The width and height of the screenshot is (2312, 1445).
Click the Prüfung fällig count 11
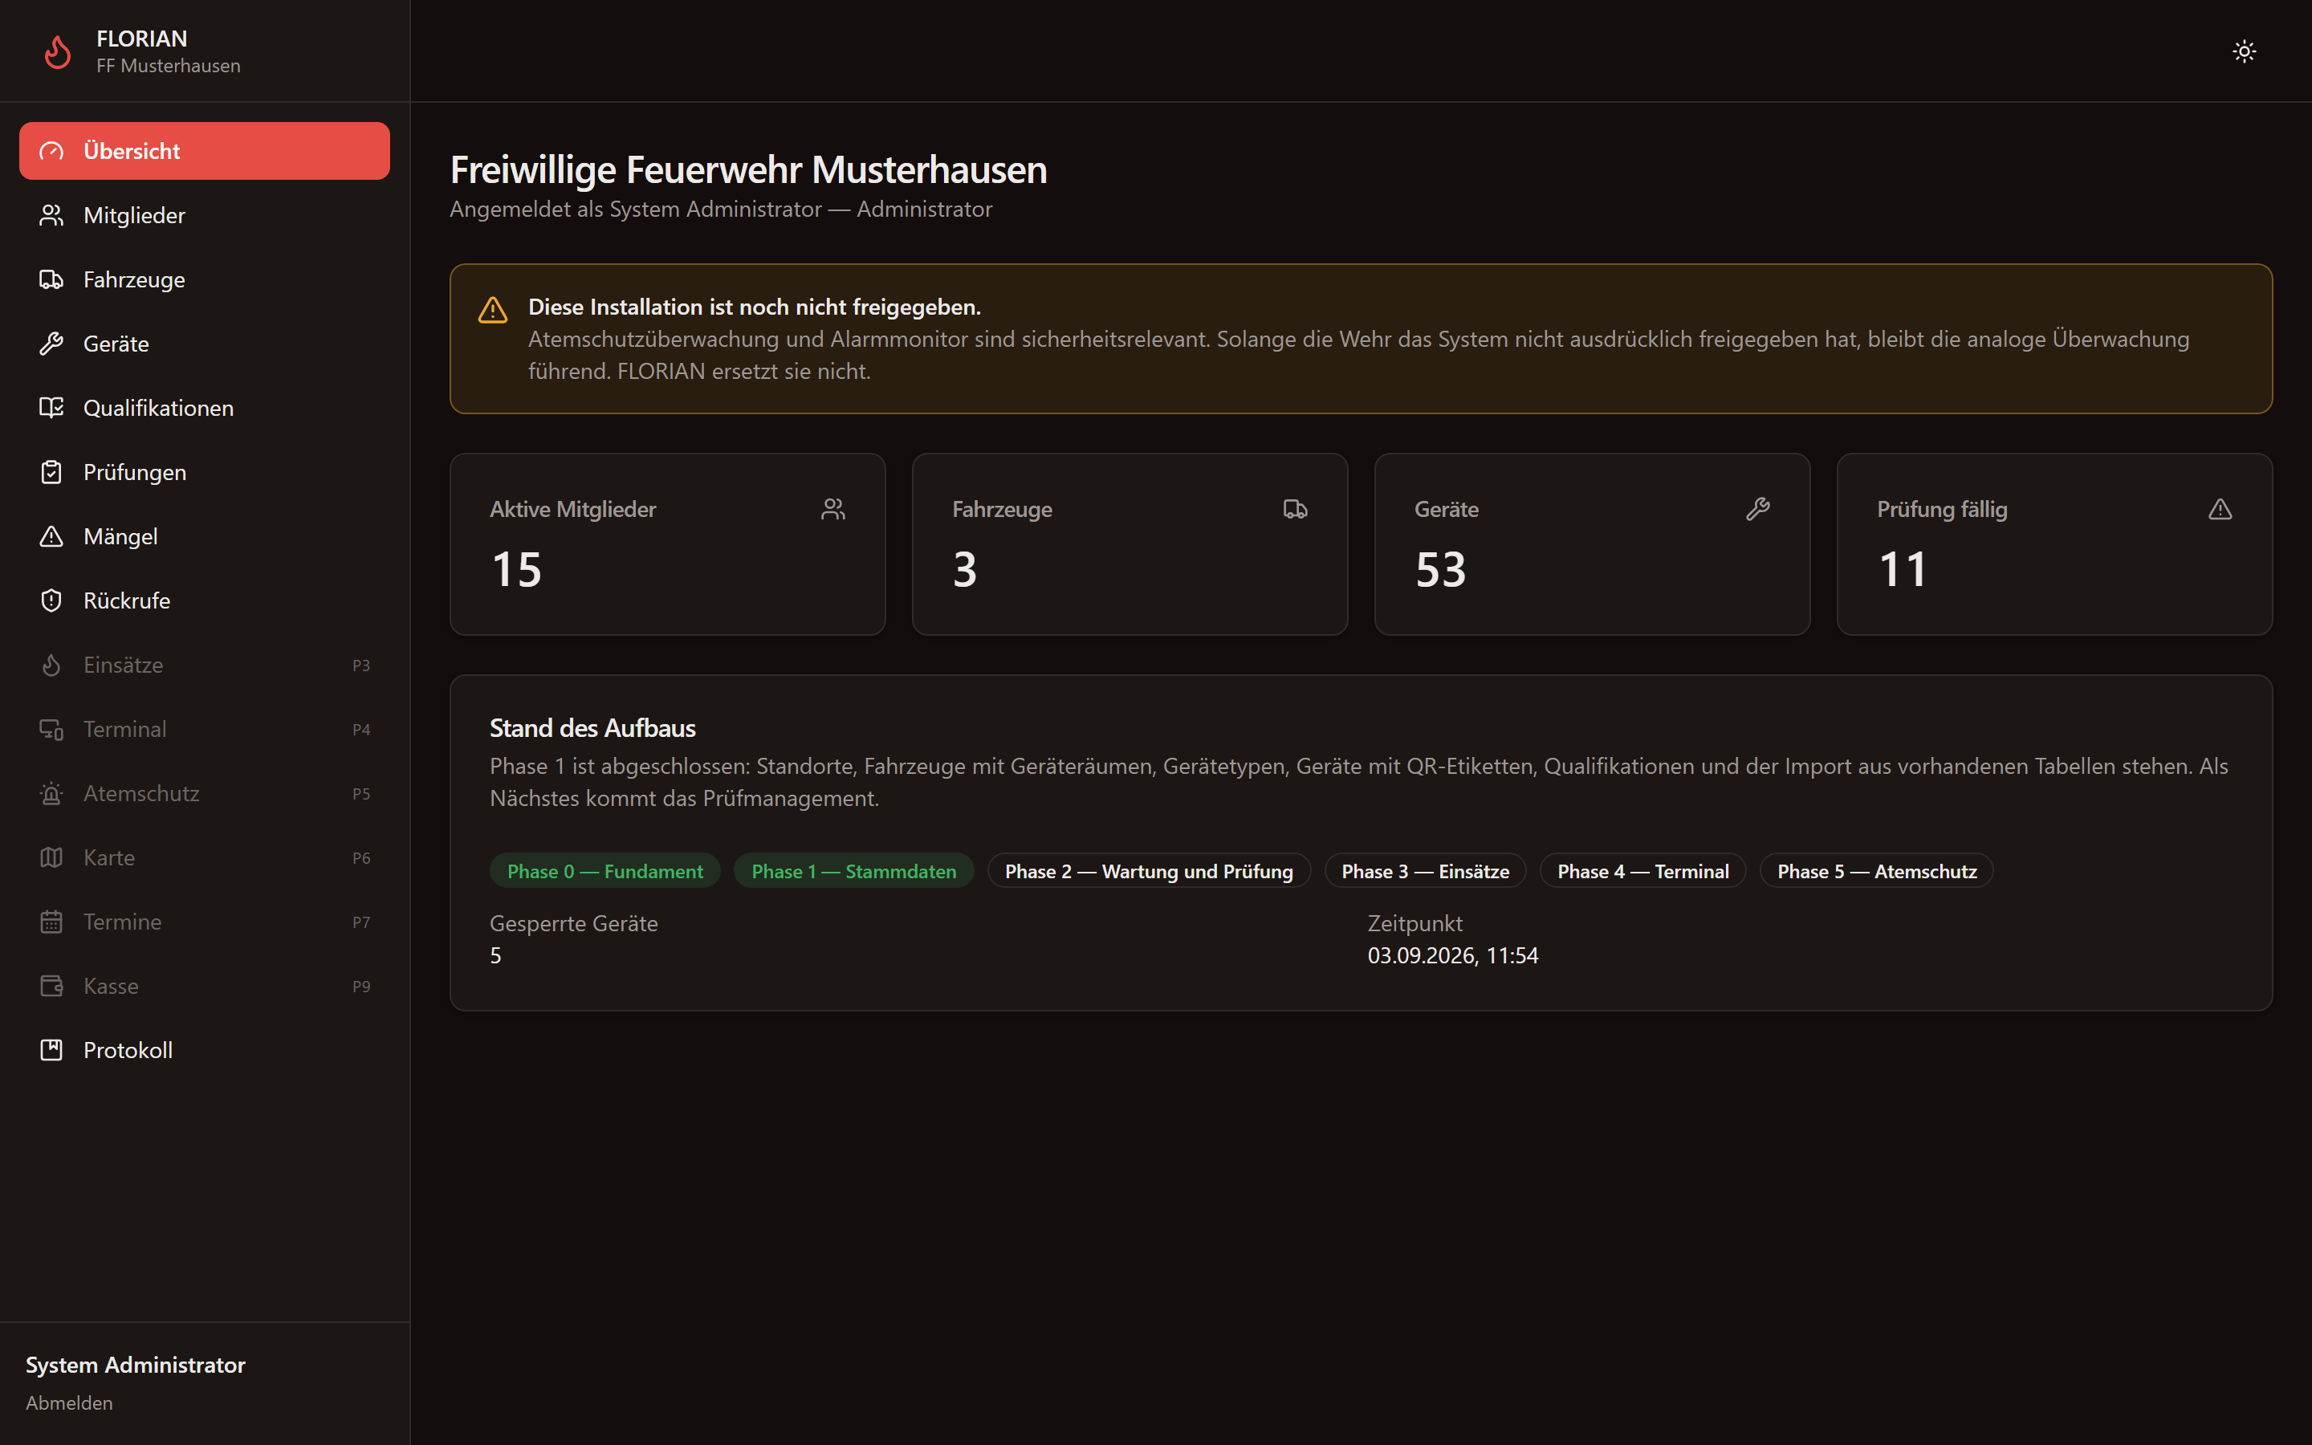click(x=1902, y=570)
